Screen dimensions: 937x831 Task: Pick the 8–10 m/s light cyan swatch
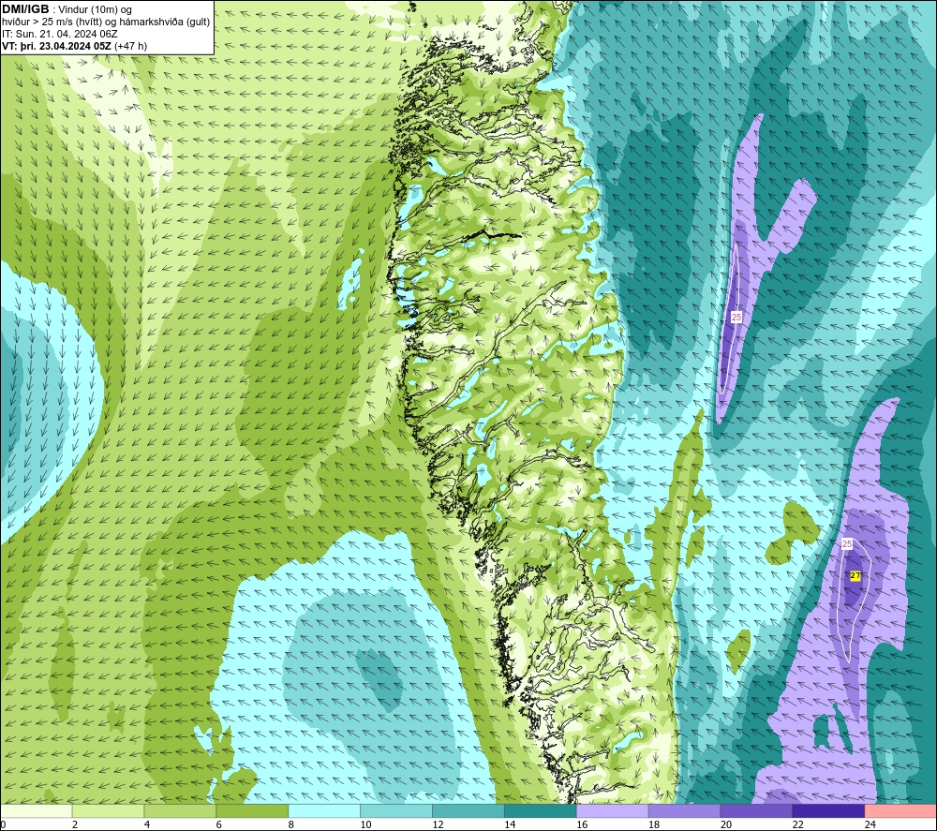click(x=324, y=810)
